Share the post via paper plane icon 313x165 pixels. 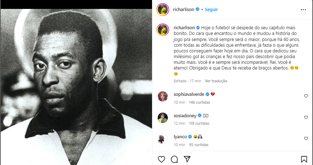click(187, 159)
